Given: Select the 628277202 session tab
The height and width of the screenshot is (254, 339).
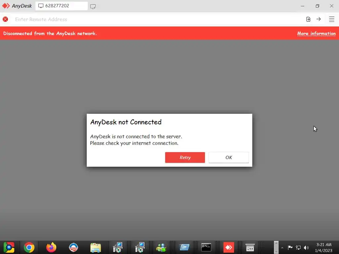Looking at the screenshot, I should tap(61, 6).
